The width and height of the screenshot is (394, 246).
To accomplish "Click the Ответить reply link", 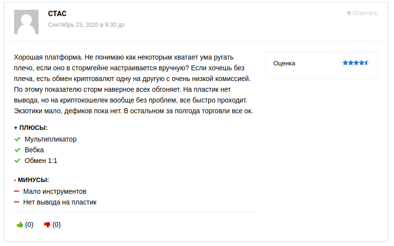I will (365, 13).
